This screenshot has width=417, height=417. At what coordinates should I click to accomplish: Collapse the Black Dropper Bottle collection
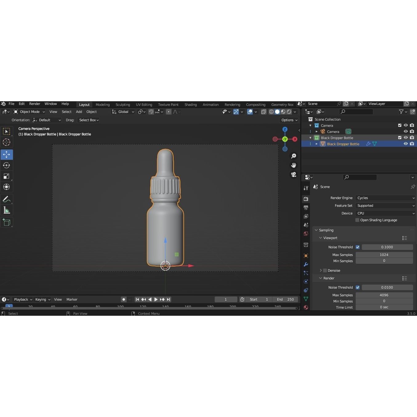point(310,138)
